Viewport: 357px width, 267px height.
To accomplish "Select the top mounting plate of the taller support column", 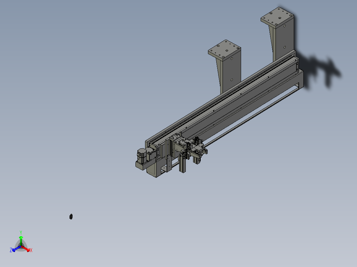I will point(277,17).
